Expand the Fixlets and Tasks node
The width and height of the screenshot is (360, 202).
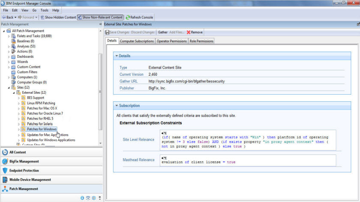[9, 36]
